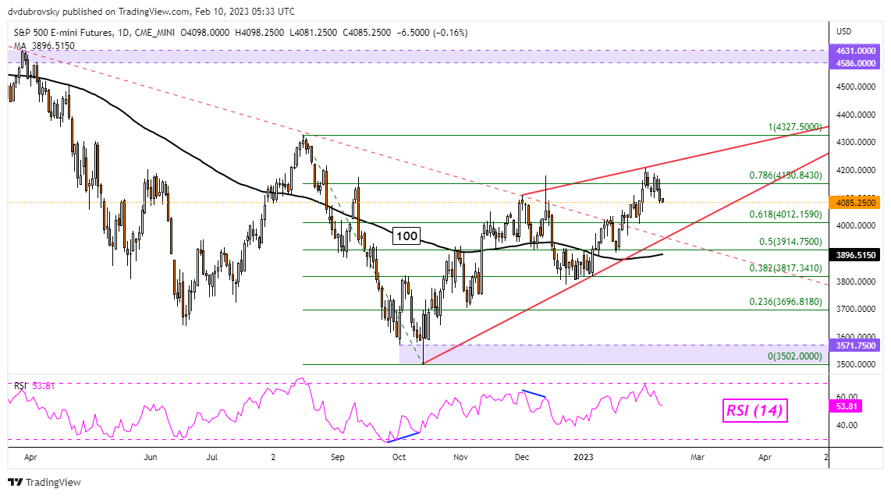Screen dimensions: 891x496
Task: Click the Nov label on time axis
Action: pyautogui.click(x=461, y=457)
